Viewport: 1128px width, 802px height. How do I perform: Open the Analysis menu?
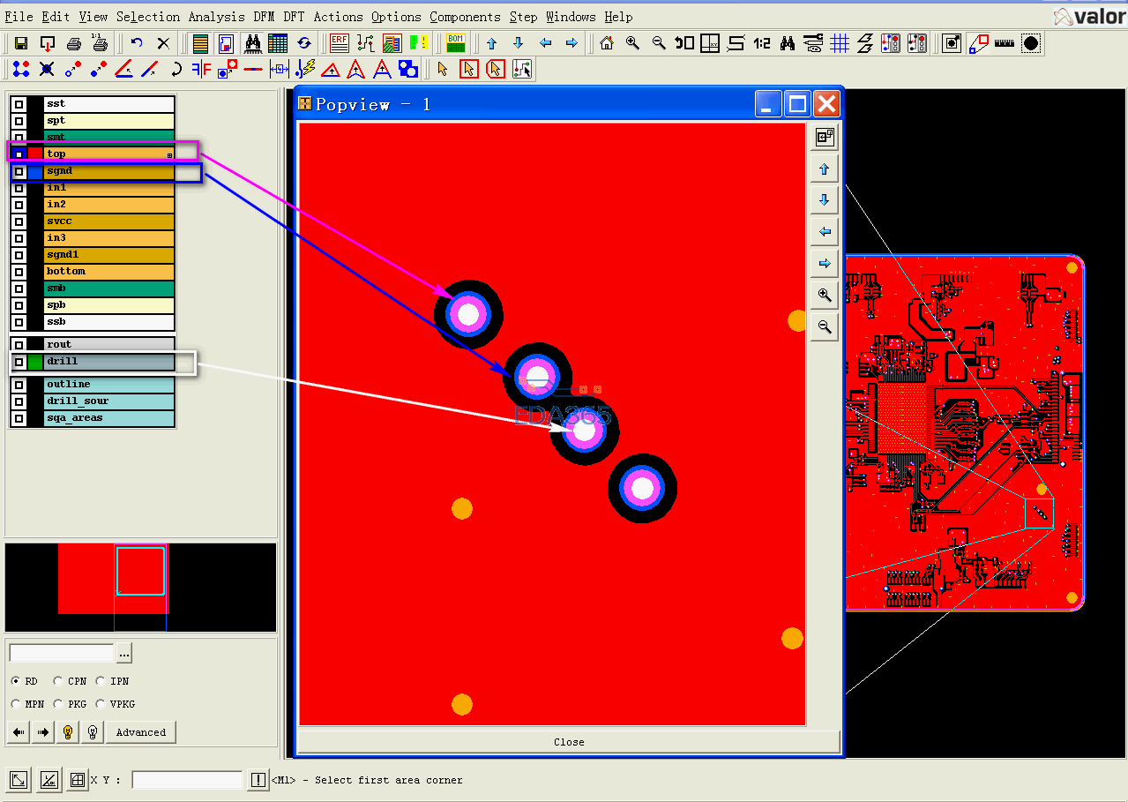tap(217, 17)
